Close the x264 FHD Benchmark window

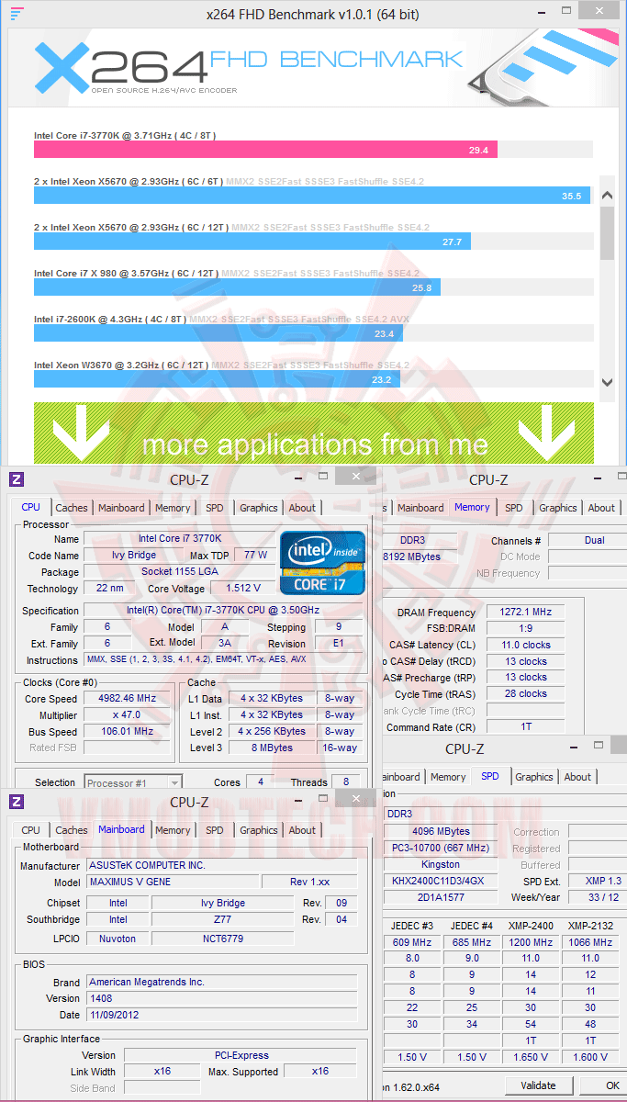coord(601,11)
